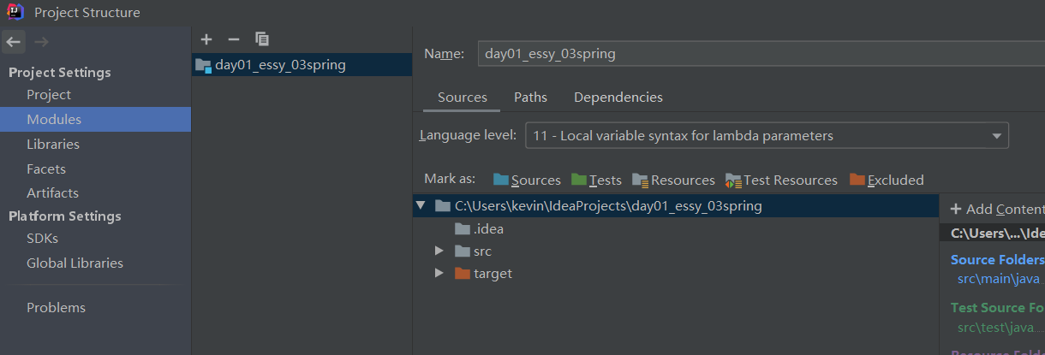Remove selected module with minus icon
The image size is (1045, 355).
tap(233, 39)
